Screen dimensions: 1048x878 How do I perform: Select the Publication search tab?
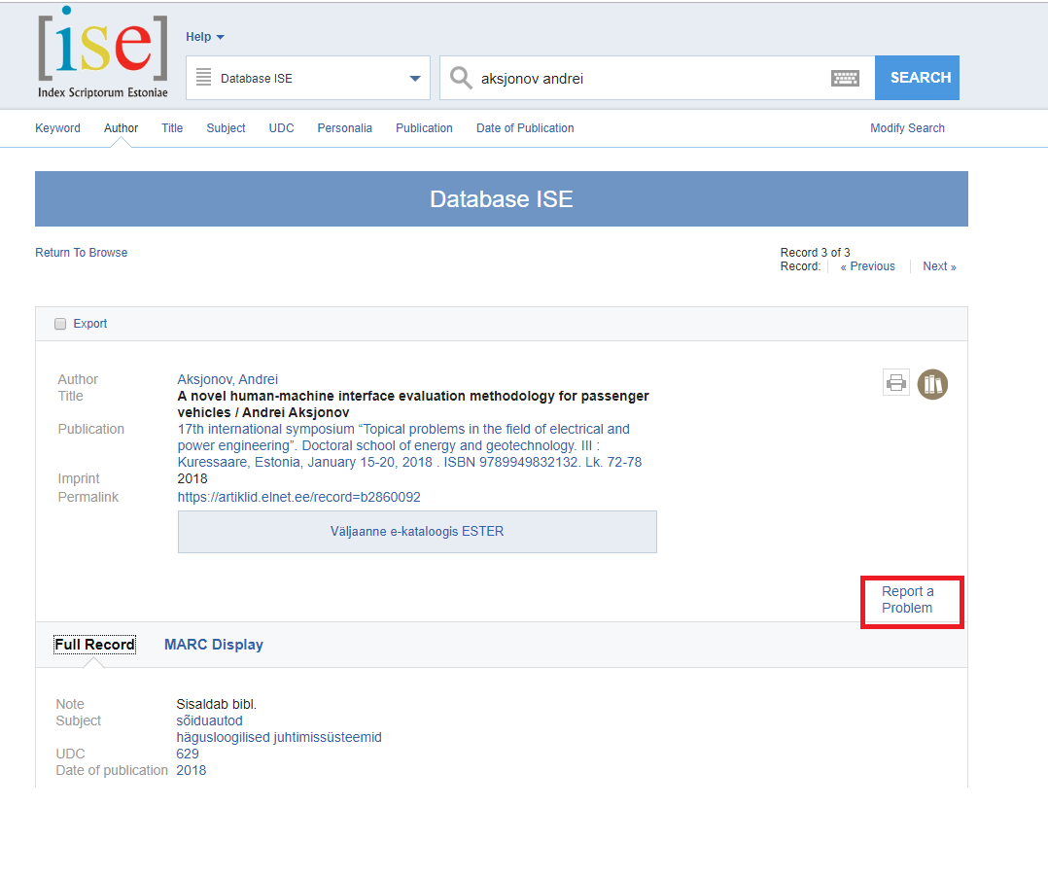tap(424, 127)
